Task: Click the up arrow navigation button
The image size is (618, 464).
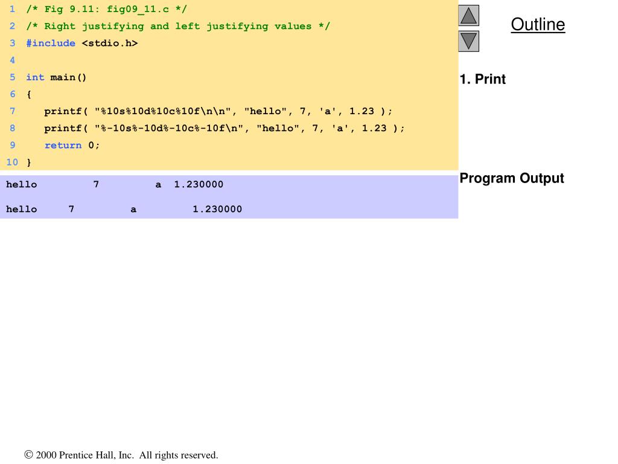Action: 468,15
